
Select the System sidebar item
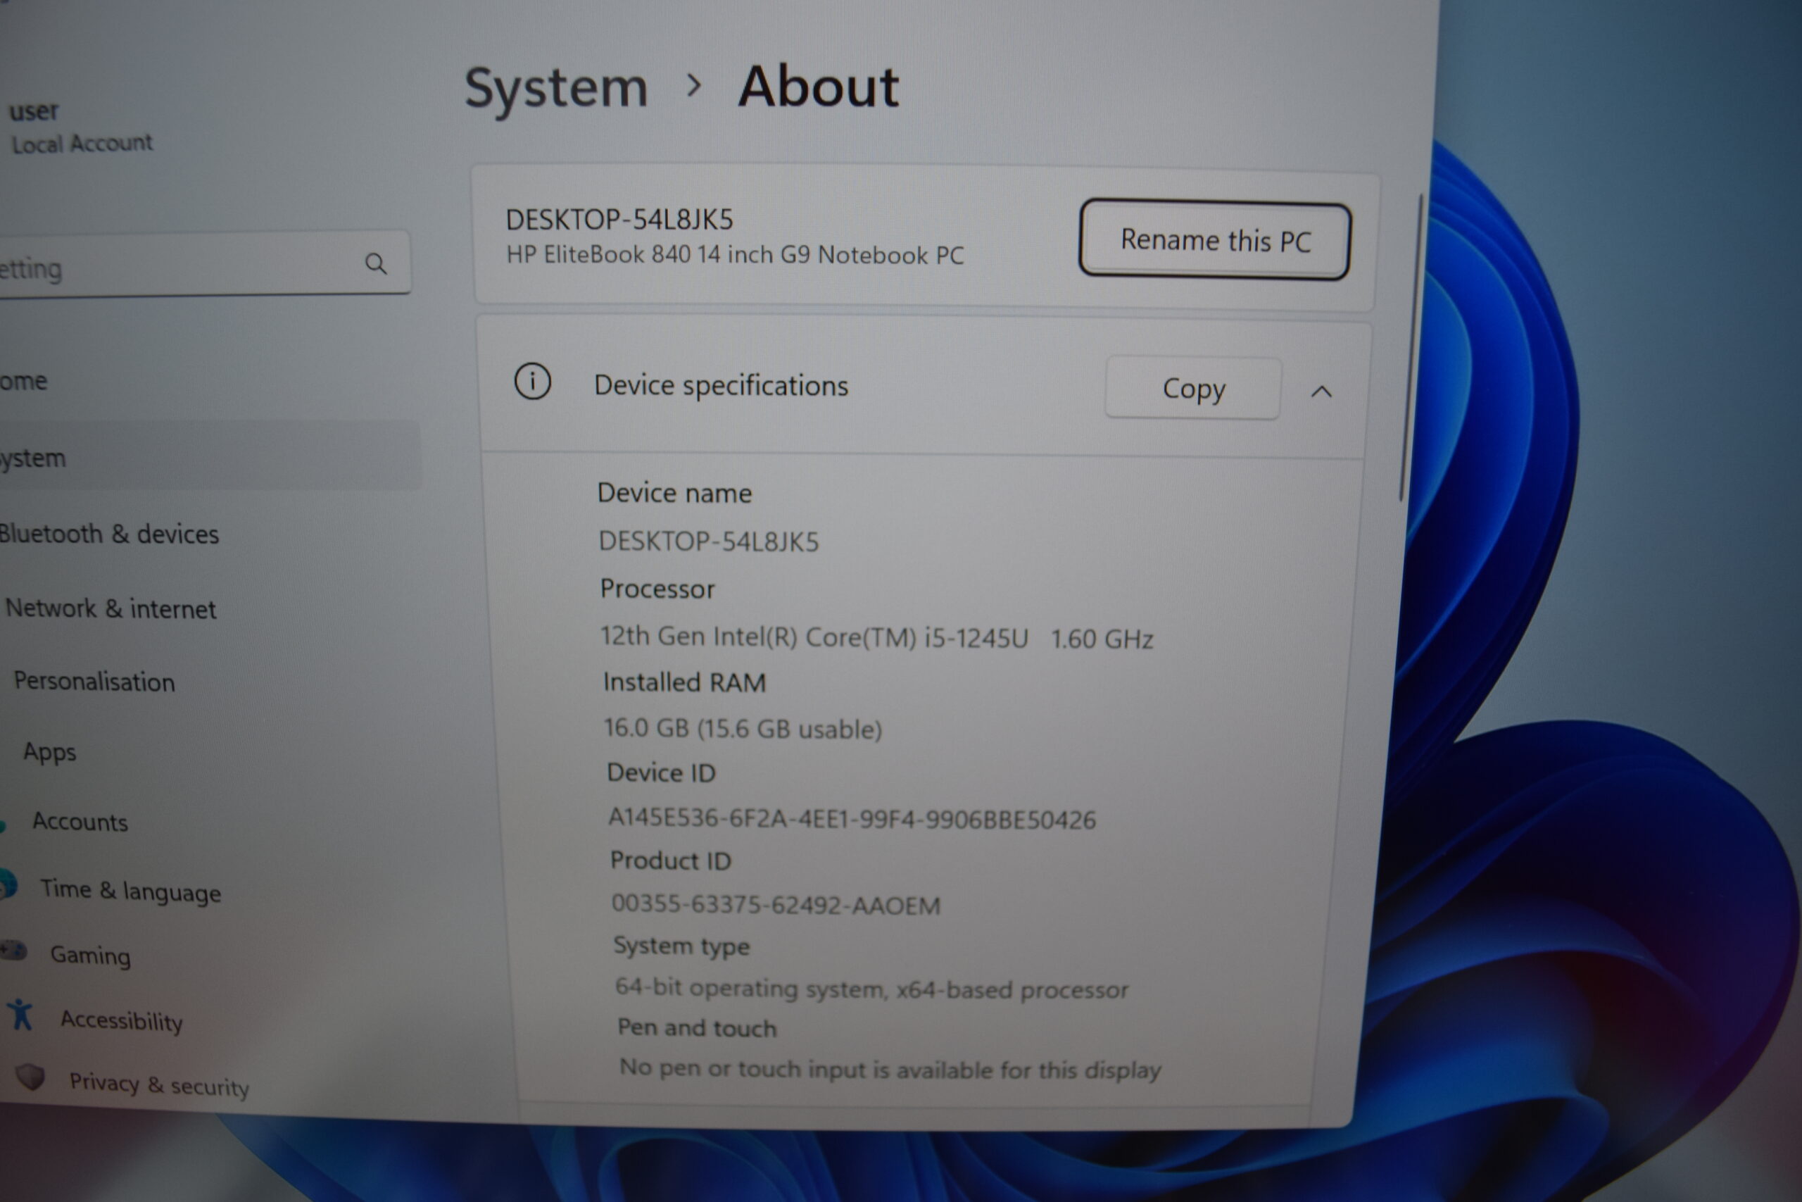tap(210, 457)
